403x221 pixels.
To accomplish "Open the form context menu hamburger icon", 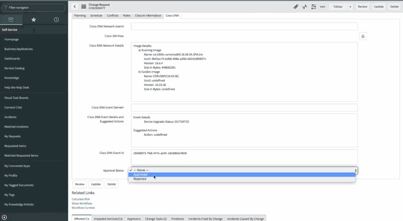I will click(83, 6).
